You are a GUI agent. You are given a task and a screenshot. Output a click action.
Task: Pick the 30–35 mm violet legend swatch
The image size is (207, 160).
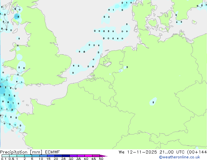coord(73,156)
